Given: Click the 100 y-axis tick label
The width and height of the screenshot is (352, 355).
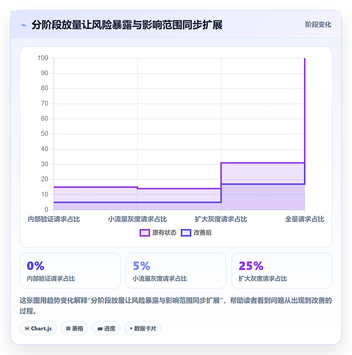Looking at the screenshot, I should tap(43, 58).
